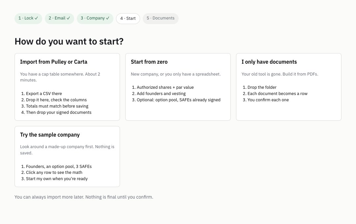The height and width of the screenshot is (224, 356).
Task: Click 'Your old tool is gone' description
Action: [x=280, y=74]
